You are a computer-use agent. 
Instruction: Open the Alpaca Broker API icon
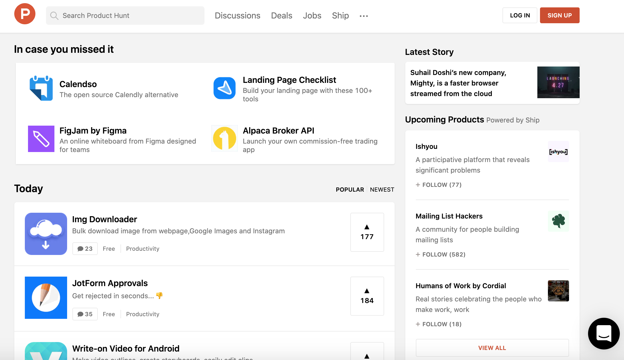coord(224,138)
